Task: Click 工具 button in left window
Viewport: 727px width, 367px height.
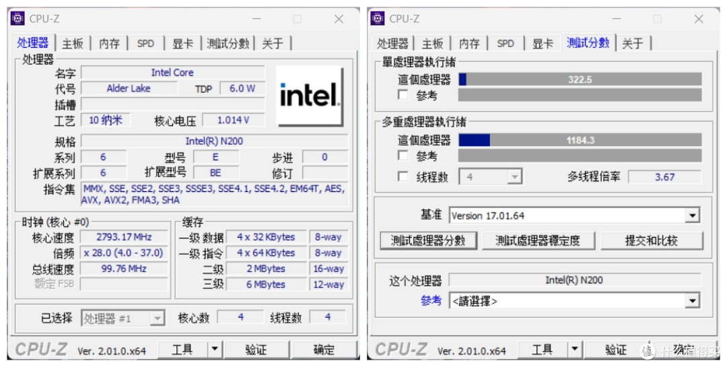Action: point(182,349)
